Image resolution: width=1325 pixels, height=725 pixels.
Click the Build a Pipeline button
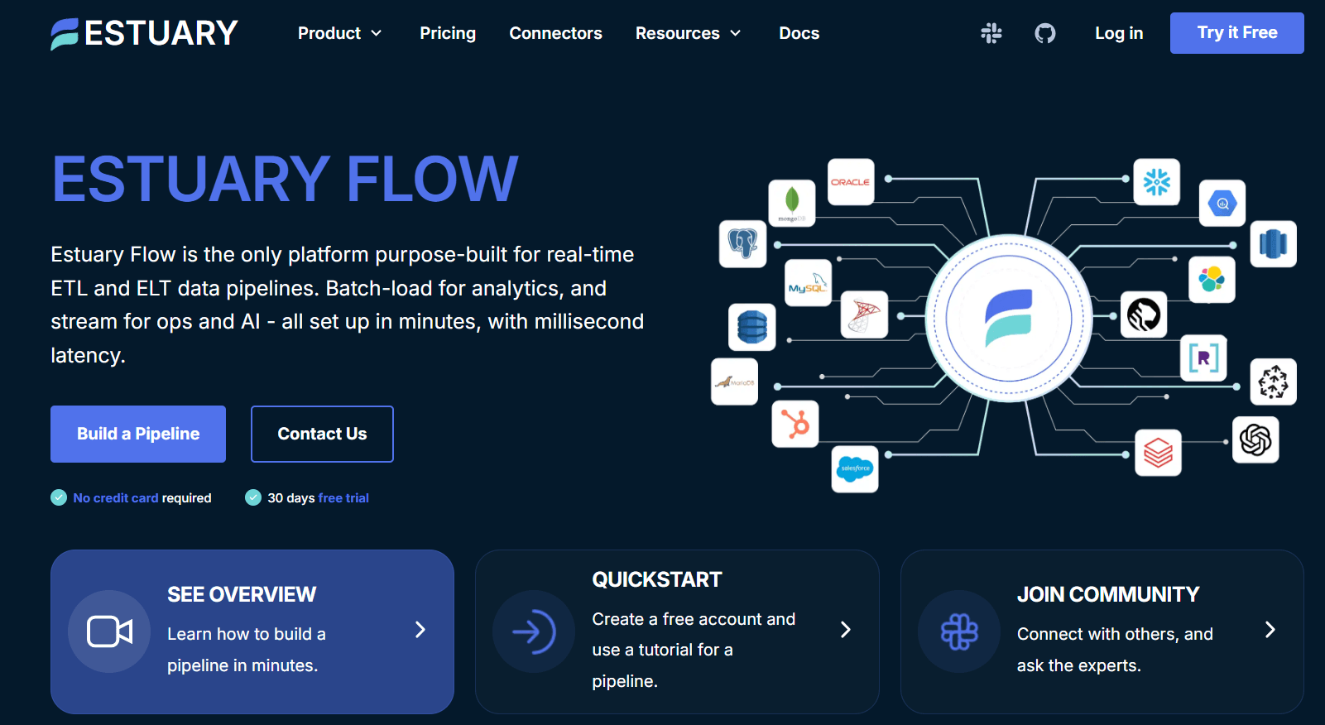[138, 434]
